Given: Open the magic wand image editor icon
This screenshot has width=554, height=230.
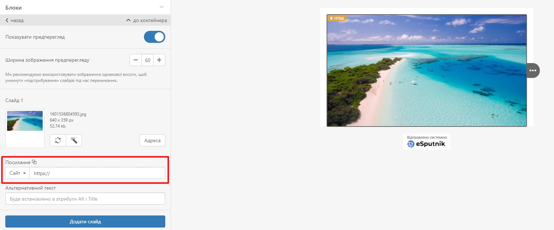Looking at the screenshot, I should click(74, 140).
